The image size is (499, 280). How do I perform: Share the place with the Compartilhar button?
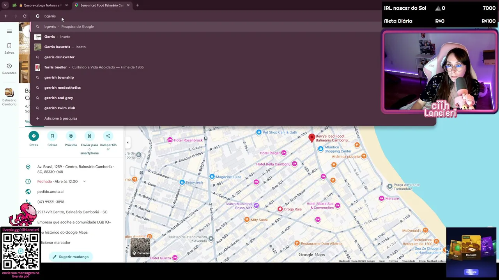108,136
